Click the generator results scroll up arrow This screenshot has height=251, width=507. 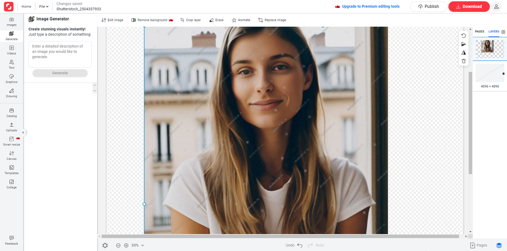pos(94,85)
